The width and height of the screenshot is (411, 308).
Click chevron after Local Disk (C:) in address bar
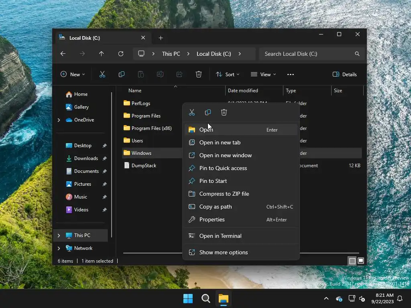pyautogui.click(x=240, y=54)
